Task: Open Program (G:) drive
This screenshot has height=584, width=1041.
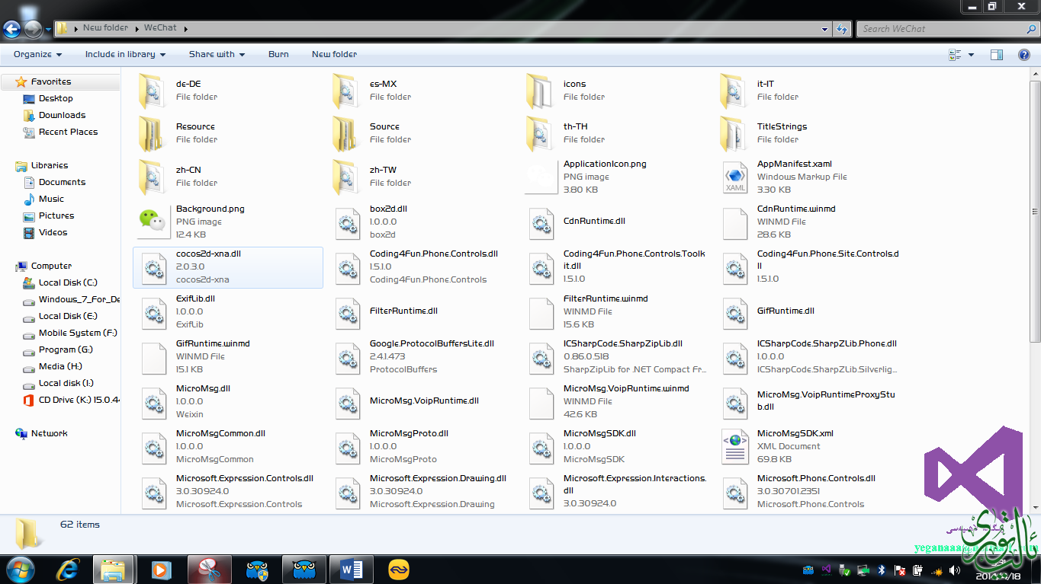Action: point(66,349)
